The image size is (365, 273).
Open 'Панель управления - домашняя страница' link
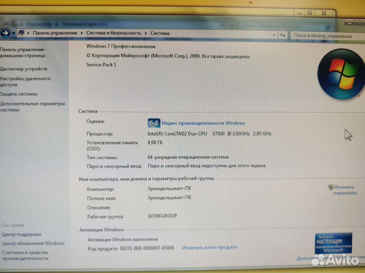point(23,53)
